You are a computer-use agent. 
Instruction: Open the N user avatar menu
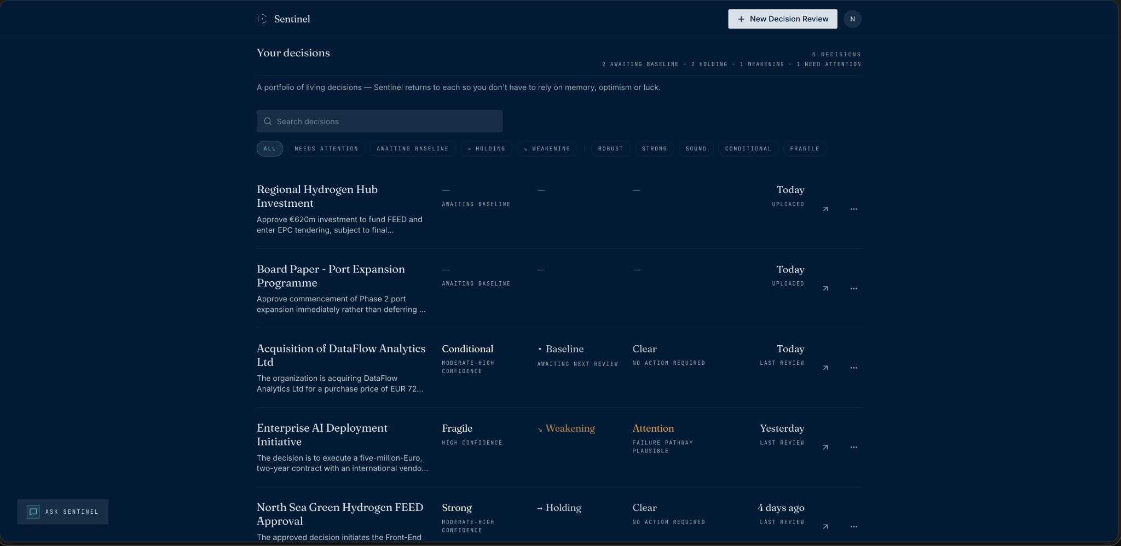tap(852, 19)
